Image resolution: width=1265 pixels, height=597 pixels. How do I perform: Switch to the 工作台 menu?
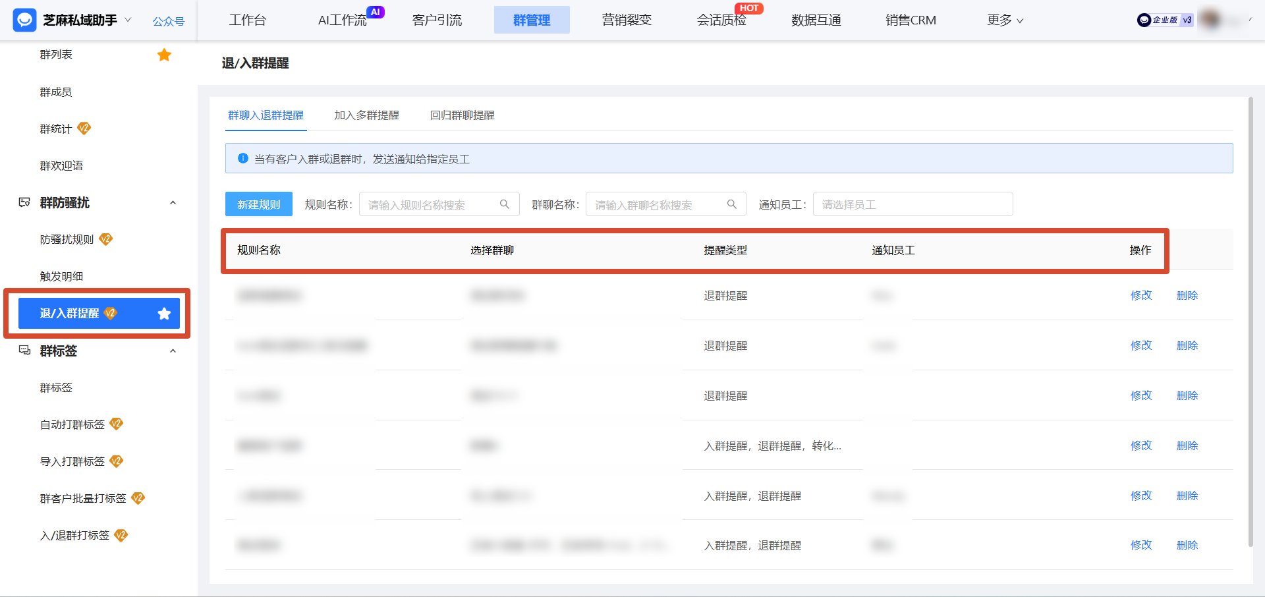pos(248,20)
